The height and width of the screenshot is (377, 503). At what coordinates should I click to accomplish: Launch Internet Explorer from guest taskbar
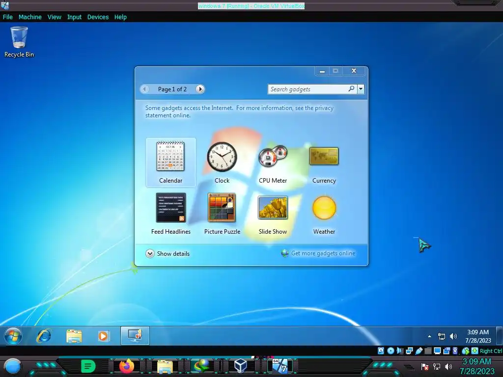click(44, 336)
